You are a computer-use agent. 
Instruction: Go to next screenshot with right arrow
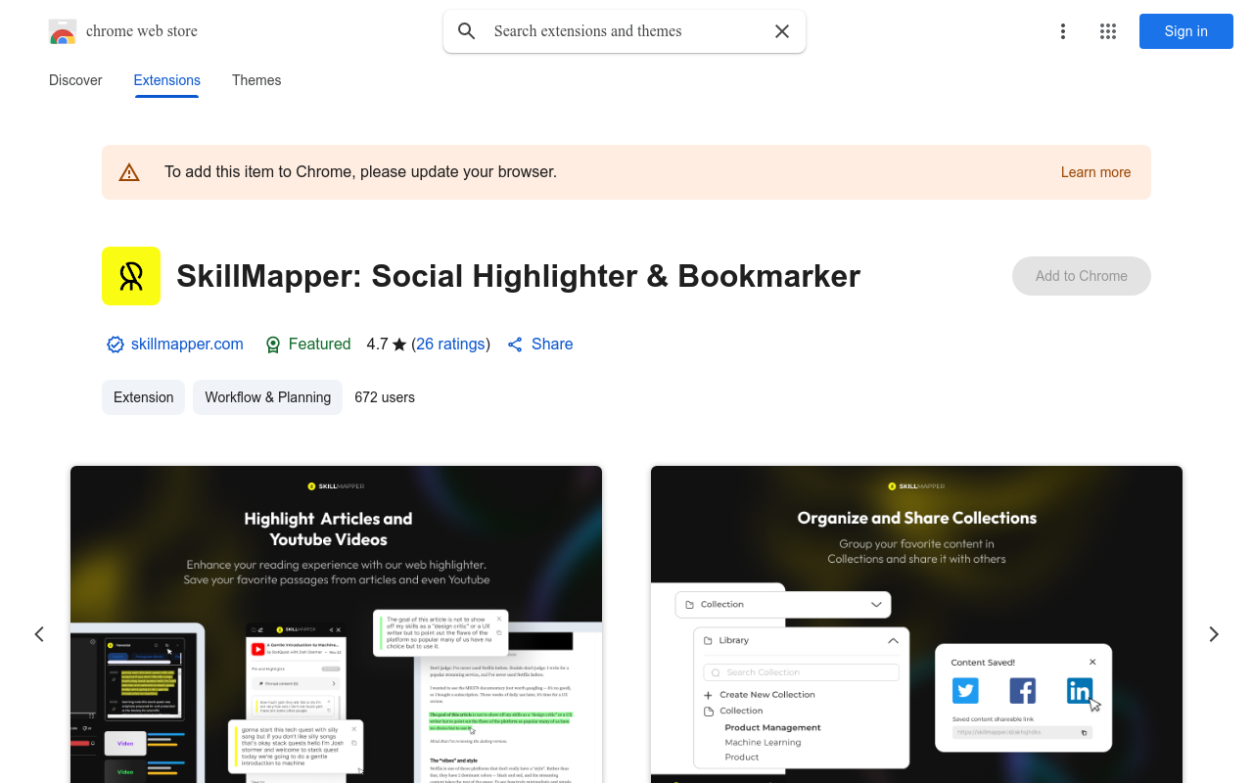[x=1214, y=634]
